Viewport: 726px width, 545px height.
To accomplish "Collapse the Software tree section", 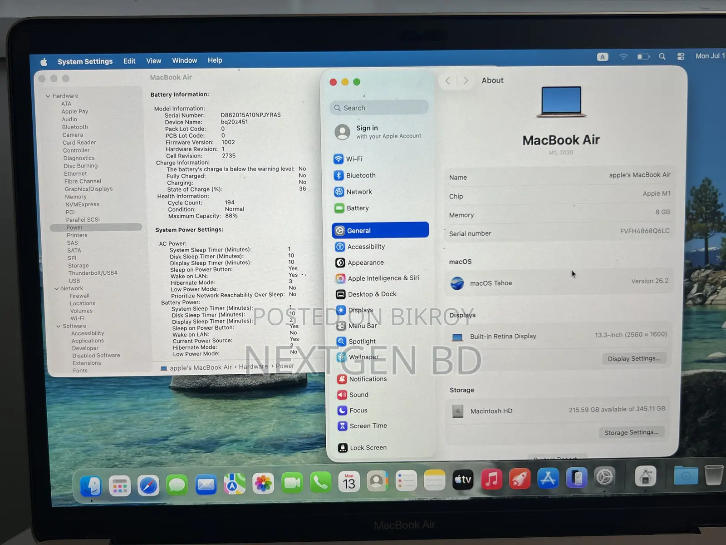I will (x=58, y=327).
